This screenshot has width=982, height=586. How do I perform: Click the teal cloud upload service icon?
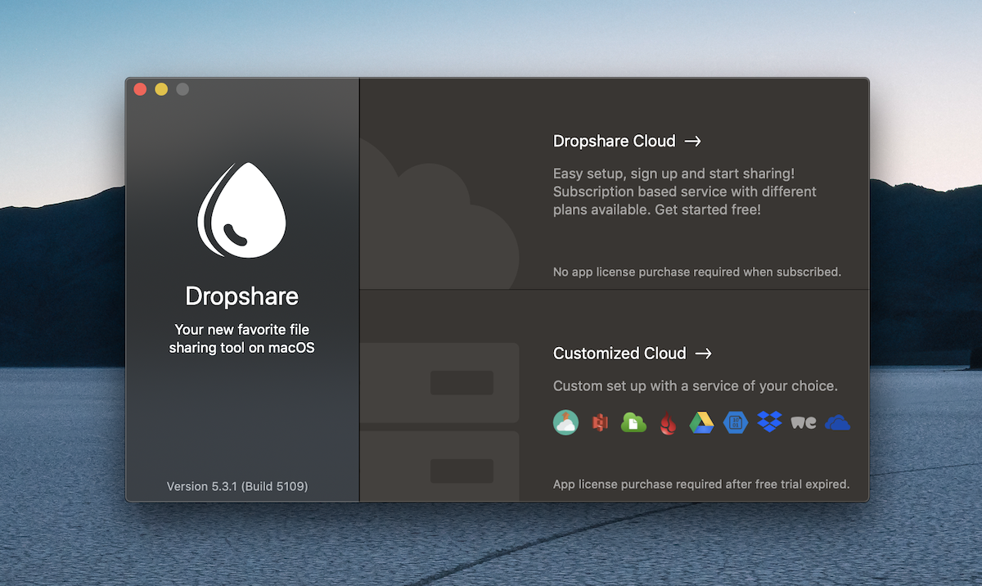point(565,422)
